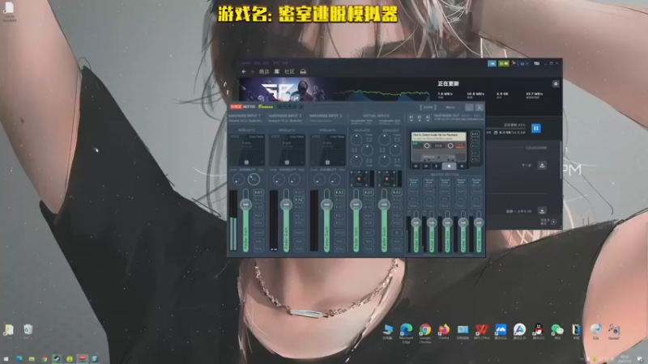The height and width of the screenshot is (364, 648).
Task: Open the Windows Start menu
Action: click(x=6, y=359)
